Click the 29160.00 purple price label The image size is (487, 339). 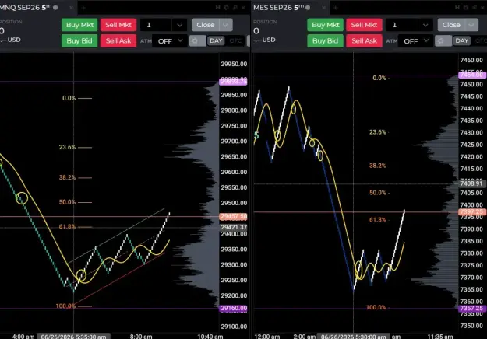tap(233, 309)
